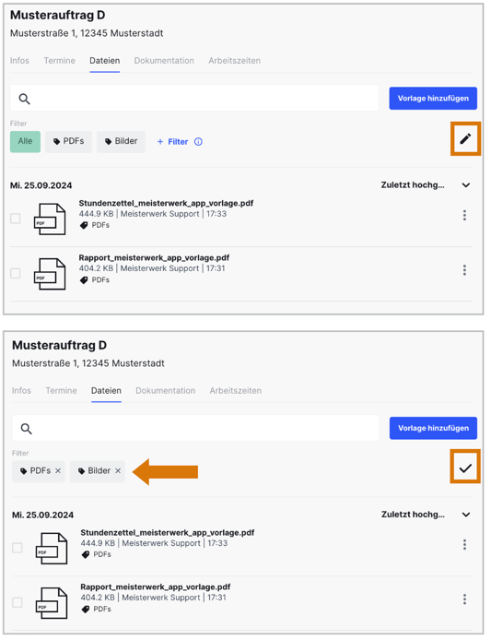Click the '+ Filter' link

click(x=172, y=142)
